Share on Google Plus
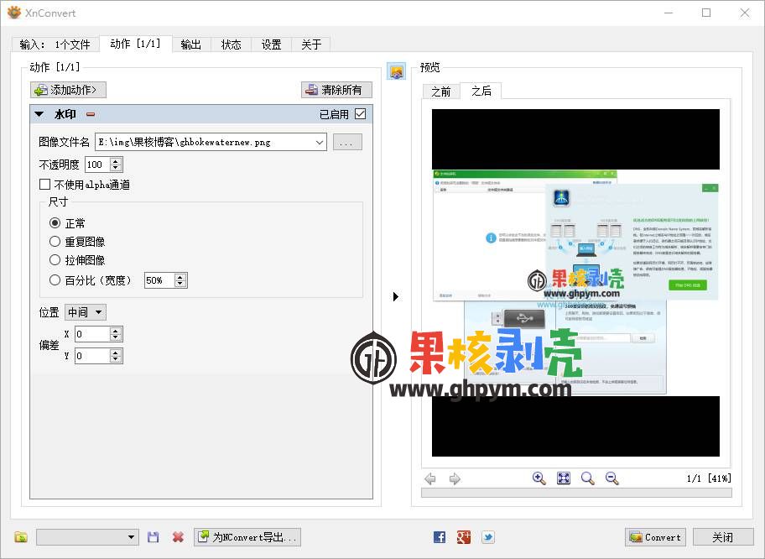Image resolution: width=765 pixels, height=559 pixels. 464,537
